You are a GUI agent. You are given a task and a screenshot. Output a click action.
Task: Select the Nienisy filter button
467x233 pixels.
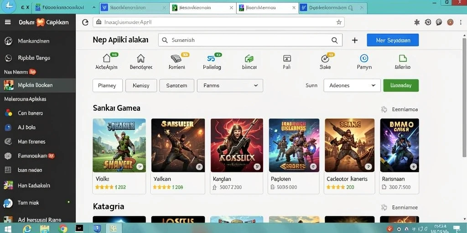click(141, 86)
